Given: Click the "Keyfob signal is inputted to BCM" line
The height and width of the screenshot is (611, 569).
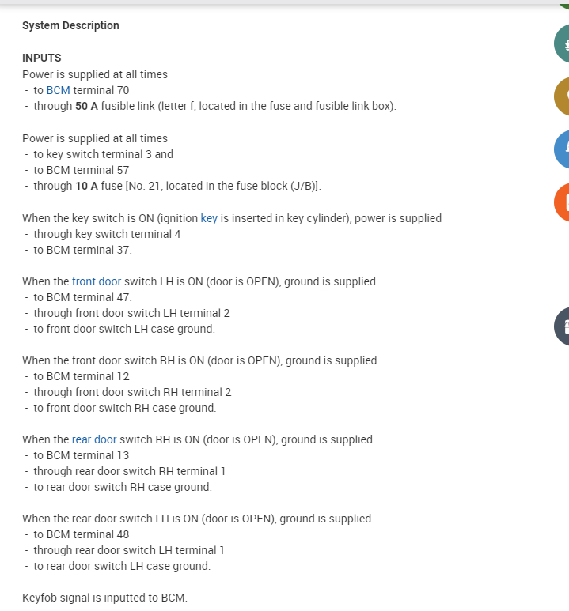Looking at the screenshot, I should tap(104, 598).
